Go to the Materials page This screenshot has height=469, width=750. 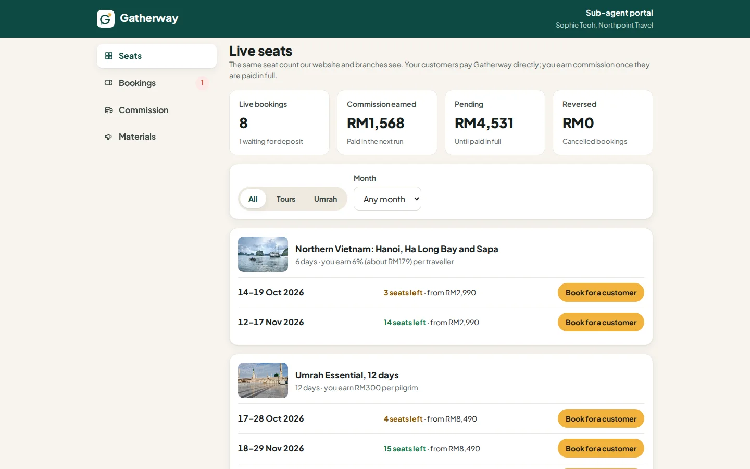157,137
